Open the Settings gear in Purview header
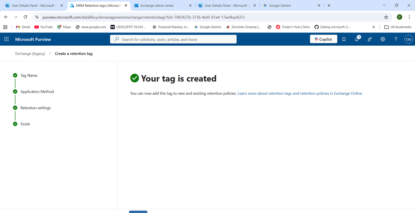The width and height of the screenshot is (415, 213). [x=382, y=39]
